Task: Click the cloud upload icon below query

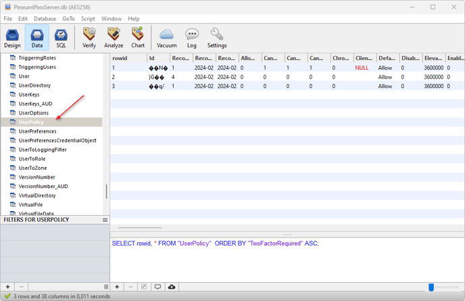Action: 172,287
